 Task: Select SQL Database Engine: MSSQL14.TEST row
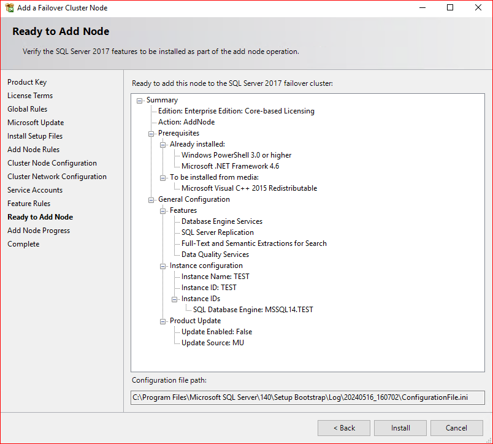(x=253, y=310)
